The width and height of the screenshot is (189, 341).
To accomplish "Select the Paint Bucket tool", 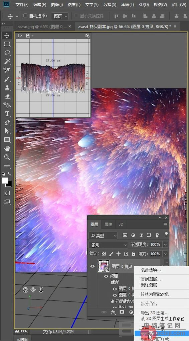I will pos(7,105).
